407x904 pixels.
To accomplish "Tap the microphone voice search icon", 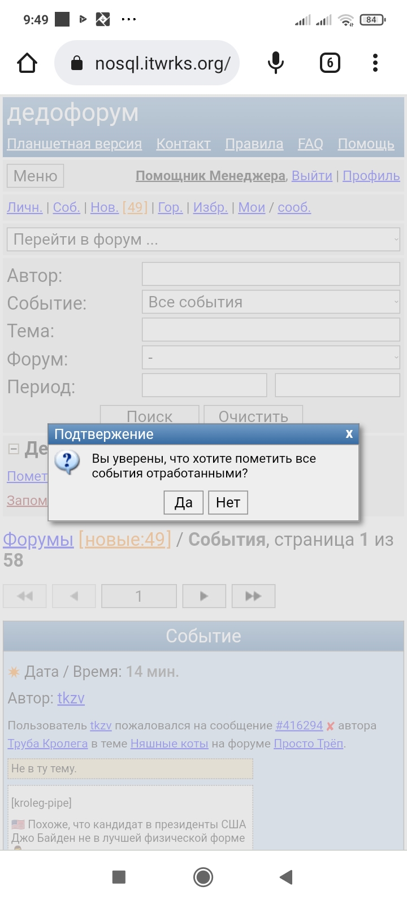I will [x=275, y=63].
